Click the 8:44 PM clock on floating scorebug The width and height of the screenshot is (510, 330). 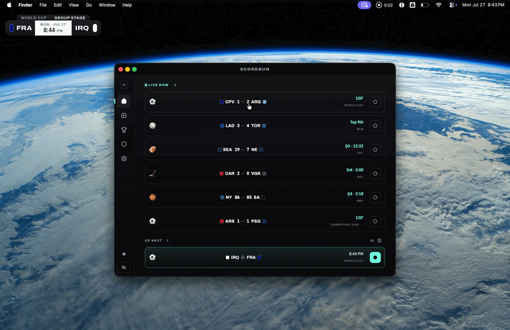pos(53,30)
